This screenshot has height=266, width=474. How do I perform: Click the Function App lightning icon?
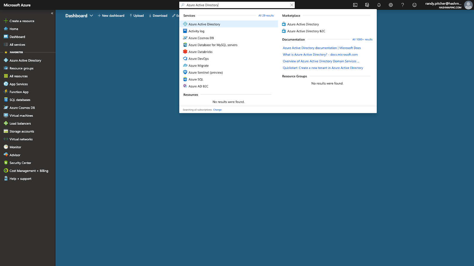(x=6, y=92)
